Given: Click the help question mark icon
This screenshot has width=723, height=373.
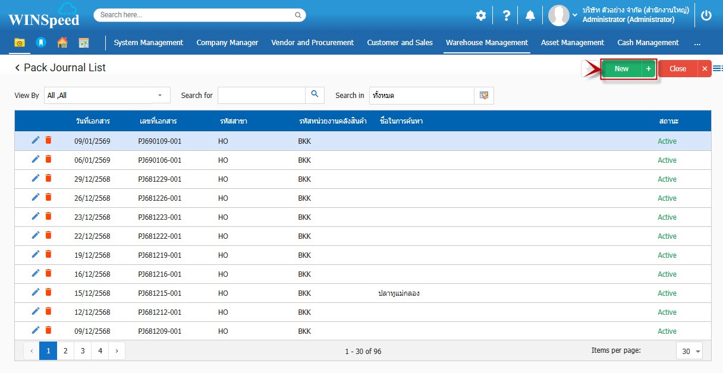Looking at the screenshot, I should pyautogui.click(x=506, y=16).
